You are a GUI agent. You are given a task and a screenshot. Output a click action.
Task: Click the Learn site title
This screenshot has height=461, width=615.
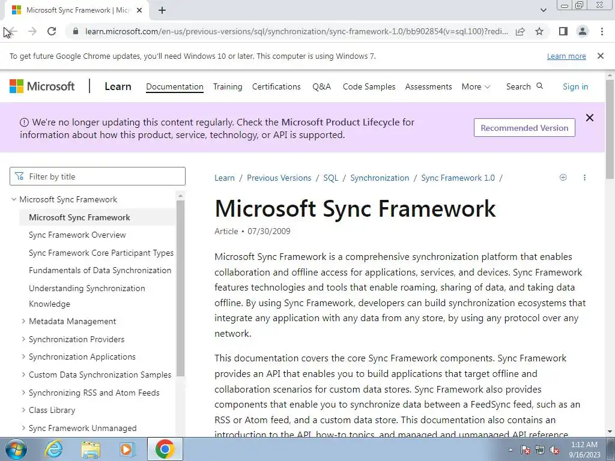pos(118,86)
